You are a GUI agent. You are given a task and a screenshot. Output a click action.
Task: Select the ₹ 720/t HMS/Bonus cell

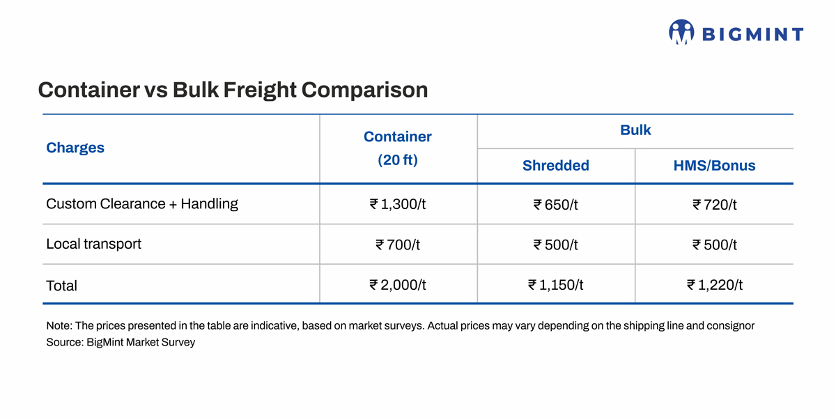coord(715,205)
